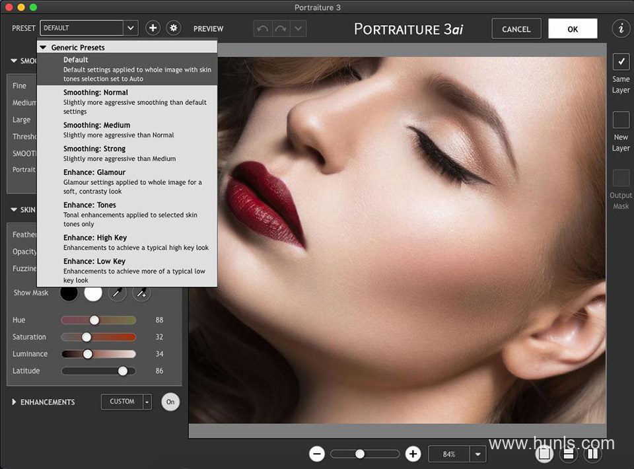Open preset manager gear icon
This screenshot has width=634, height=469.
174,28
